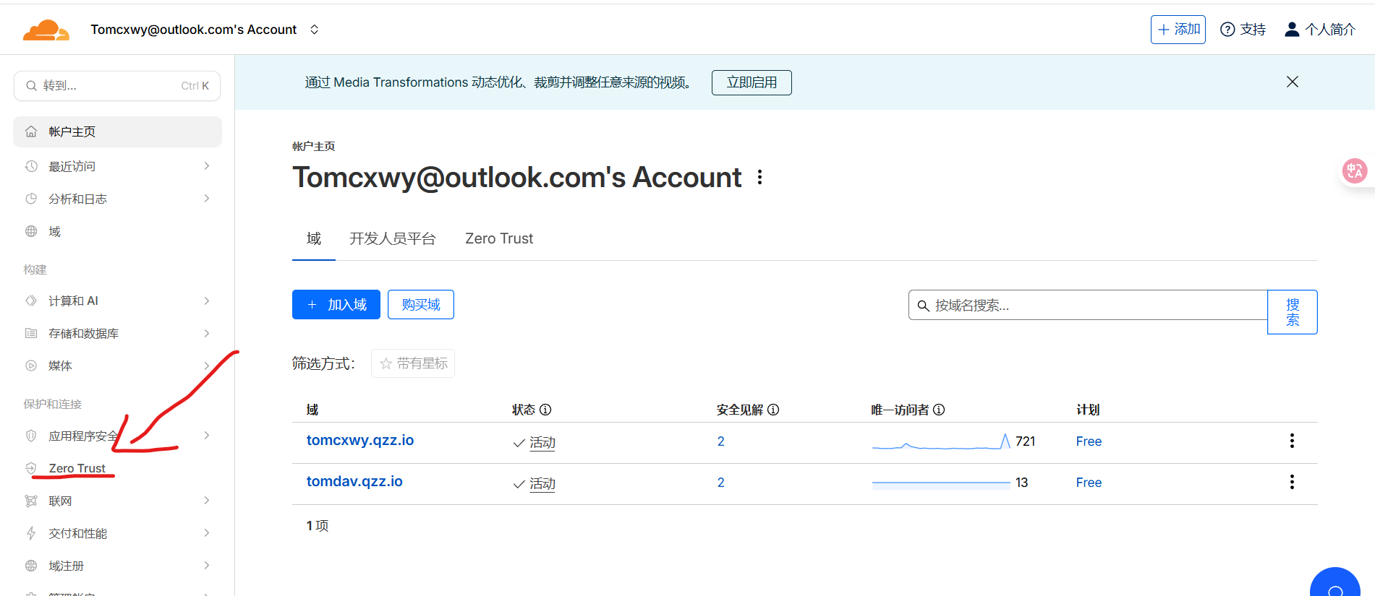Click the 搜索 search button
Screen dimensions: 1375x596
tap(1293, 312)
